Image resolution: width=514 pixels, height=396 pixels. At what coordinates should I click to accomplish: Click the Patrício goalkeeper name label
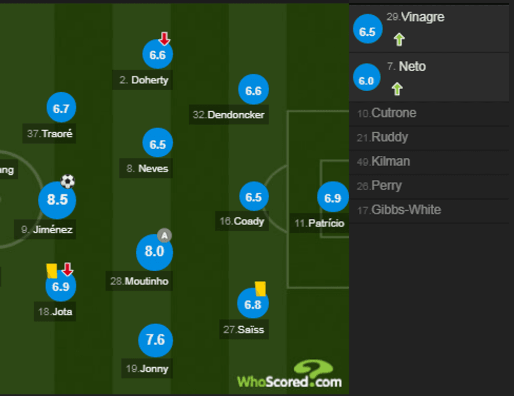319,223
